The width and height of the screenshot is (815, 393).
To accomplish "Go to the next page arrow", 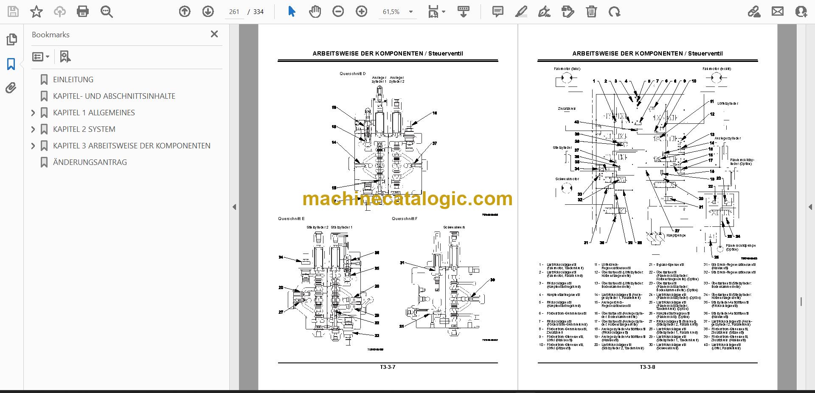I will 208,11.
